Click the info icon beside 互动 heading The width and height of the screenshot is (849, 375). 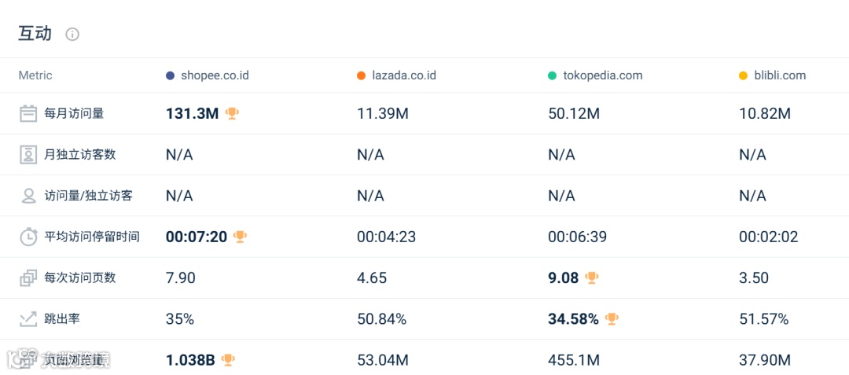72,34
